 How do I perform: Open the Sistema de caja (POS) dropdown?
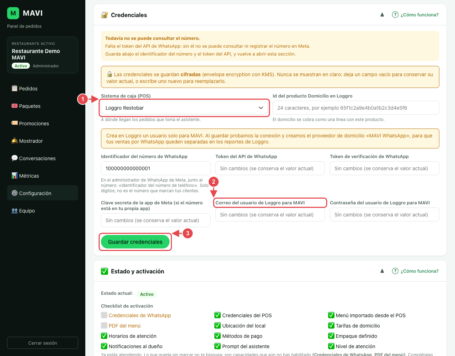pos(184,108)
